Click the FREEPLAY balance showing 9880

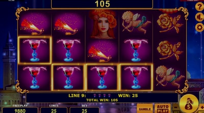point(20,110)
